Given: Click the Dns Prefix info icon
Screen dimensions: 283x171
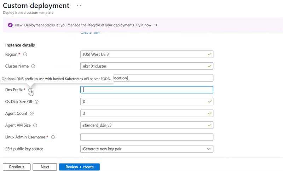Looking at the screenshot, I should coord(30,90).
